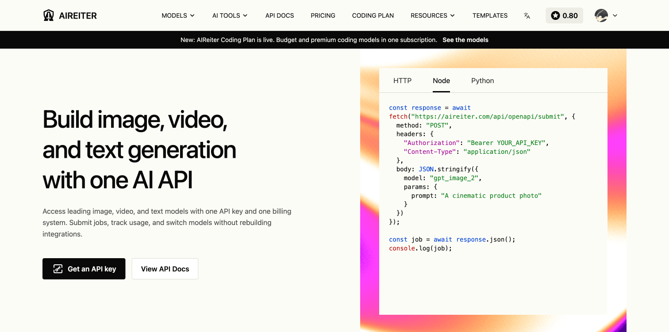Click the "Bearer YOUR_API_KEY" string
Screen dimensions: 669x332
click(x=506, y=143)
